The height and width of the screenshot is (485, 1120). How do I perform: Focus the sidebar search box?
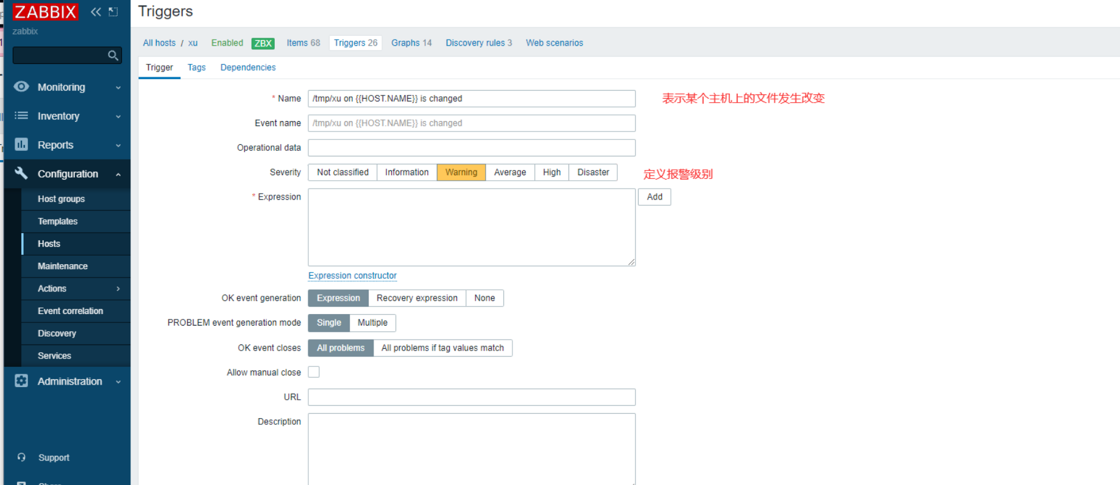point(60,55)
